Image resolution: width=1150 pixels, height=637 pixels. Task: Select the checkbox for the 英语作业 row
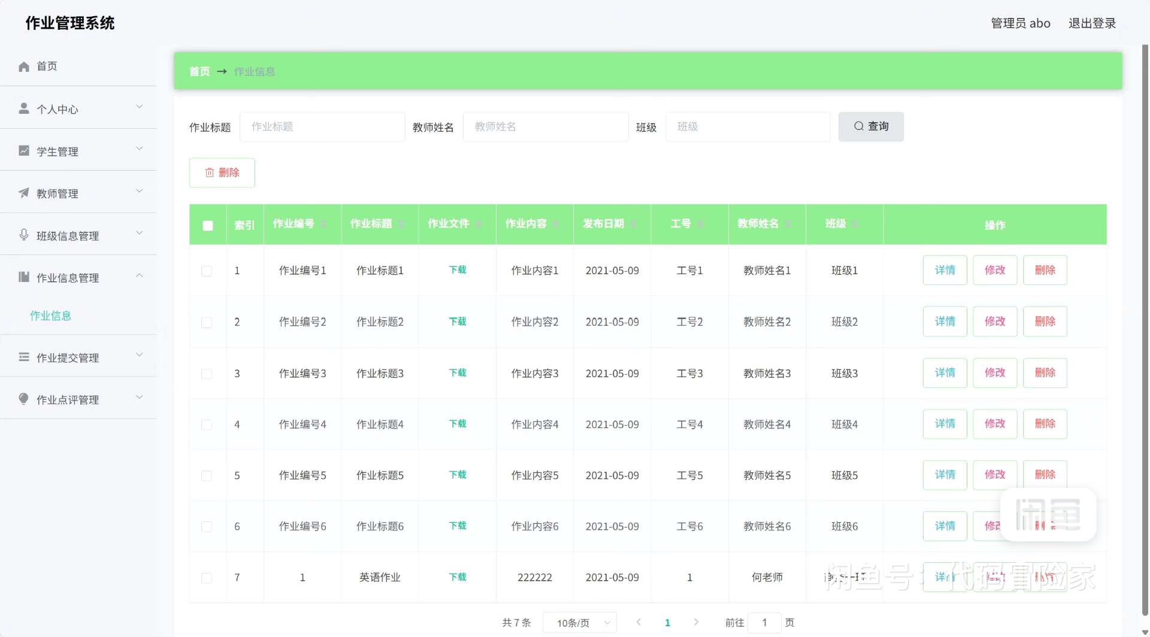click(x=207, y=578)
